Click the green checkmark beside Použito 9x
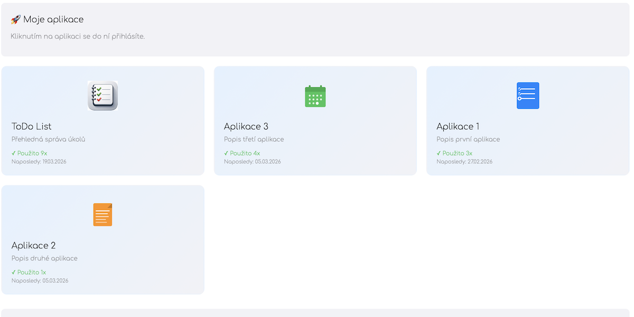The image size is (634, 317). (14, 153)
